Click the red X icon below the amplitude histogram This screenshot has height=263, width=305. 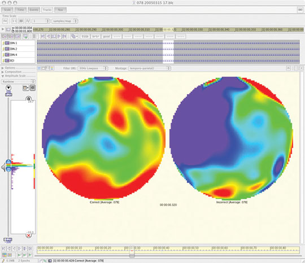click(x=29, y=235)
